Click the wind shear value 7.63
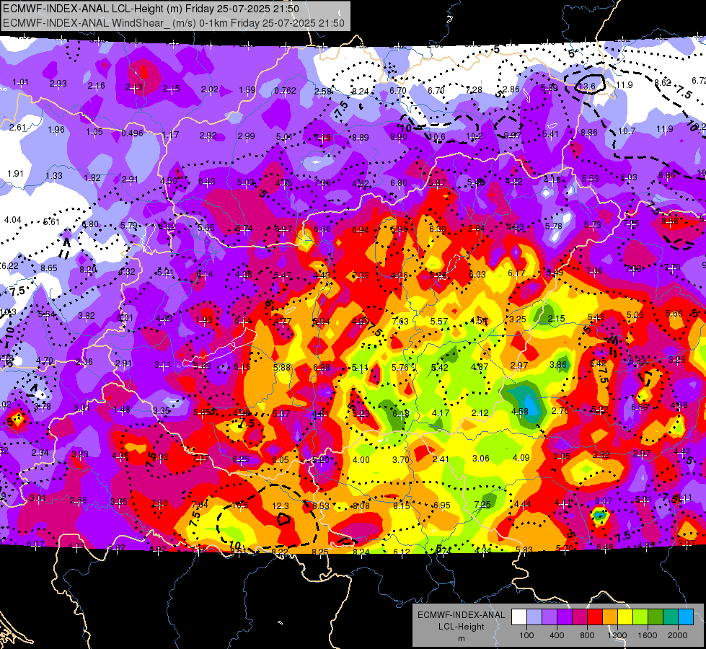Image resolution: width=706 pixels, height=649 pixels. 400,321
